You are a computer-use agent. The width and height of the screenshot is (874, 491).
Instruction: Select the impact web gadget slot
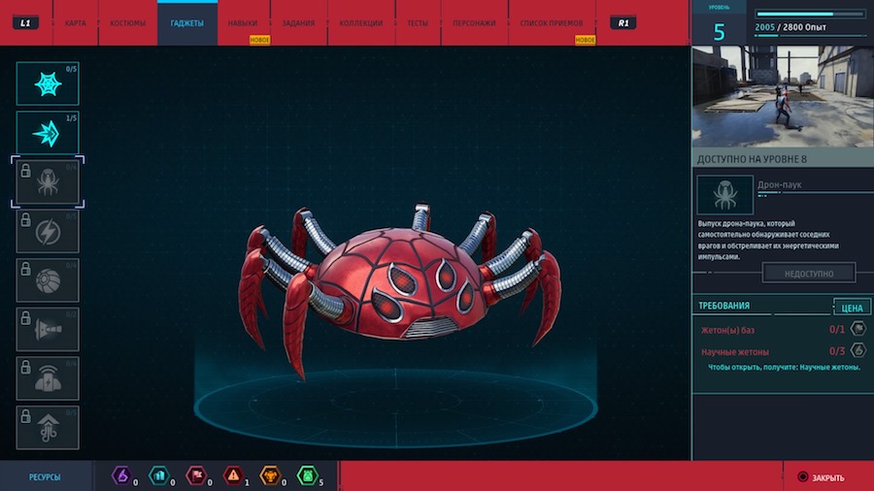coord(48,133)
